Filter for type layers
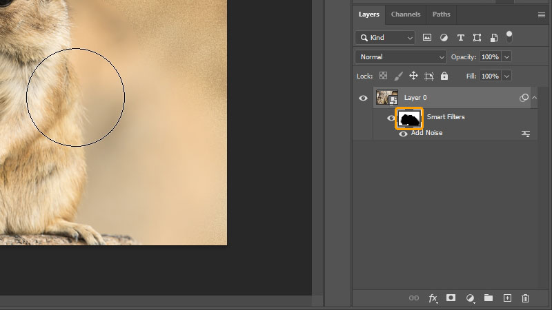This screenshot has width=552, height=310. coord(460,38)
